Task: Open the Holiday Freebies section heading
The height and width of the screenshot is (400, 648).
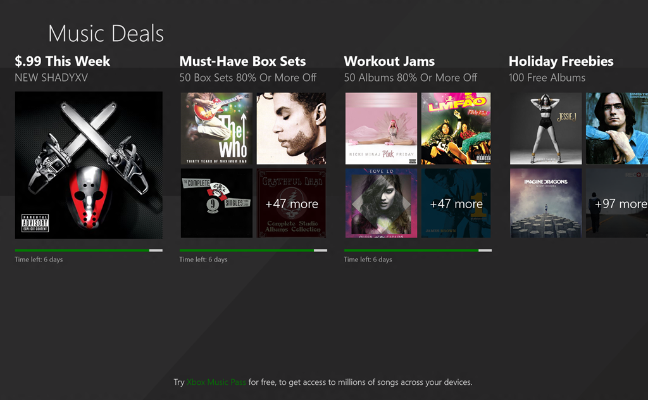Action: coord(561,61)
